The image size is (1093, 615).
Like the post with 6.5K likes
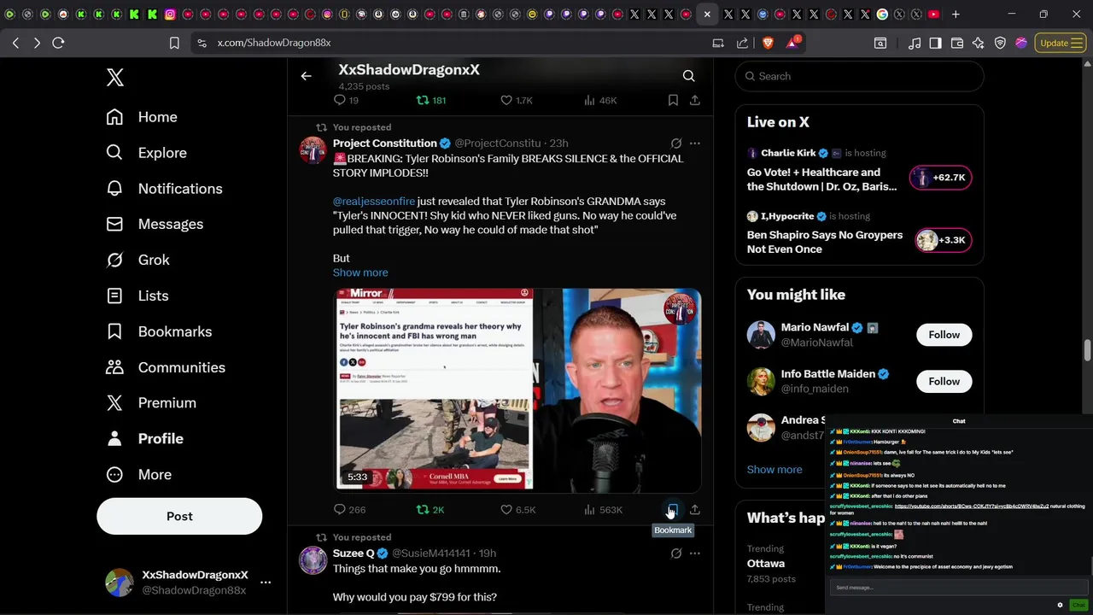(x=517, y=510)
